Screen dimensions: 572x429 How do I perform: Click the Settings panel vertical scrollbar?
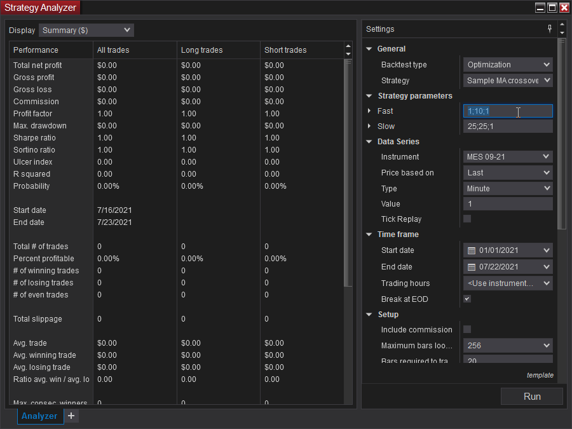pos(561,133)
